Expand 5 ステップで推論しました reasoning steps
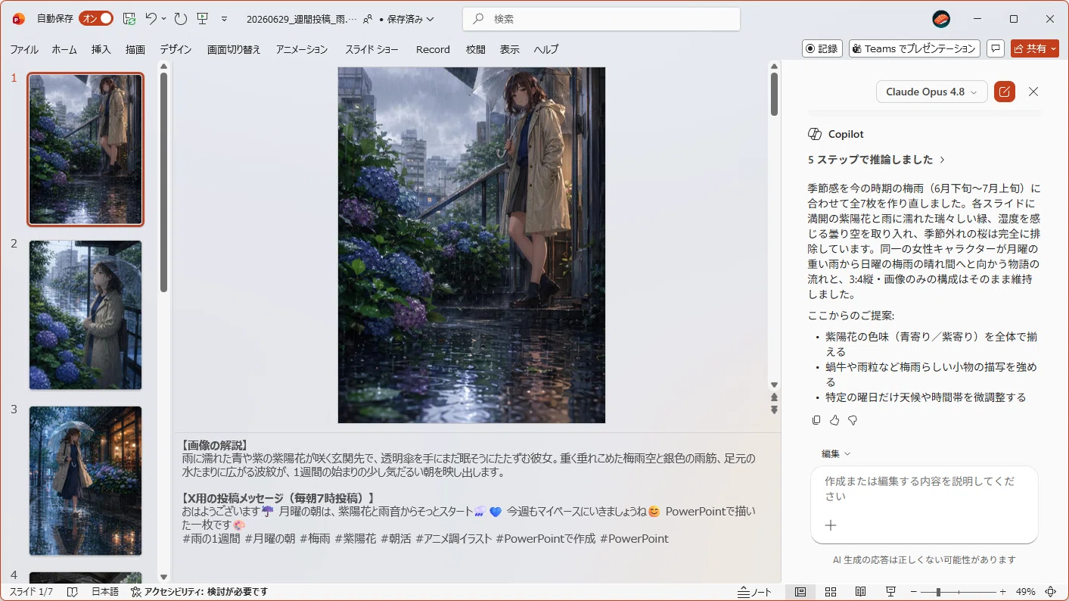The width and height of the screenshot is (1069, 601). [x=877, y=160]
